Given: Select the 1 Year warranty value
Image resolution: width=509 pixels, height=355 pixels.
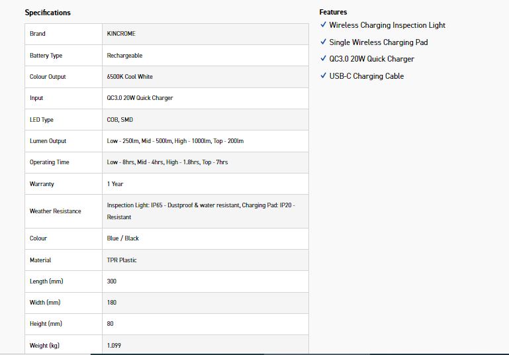Looking at the screenshot, I should pos(115,184).
